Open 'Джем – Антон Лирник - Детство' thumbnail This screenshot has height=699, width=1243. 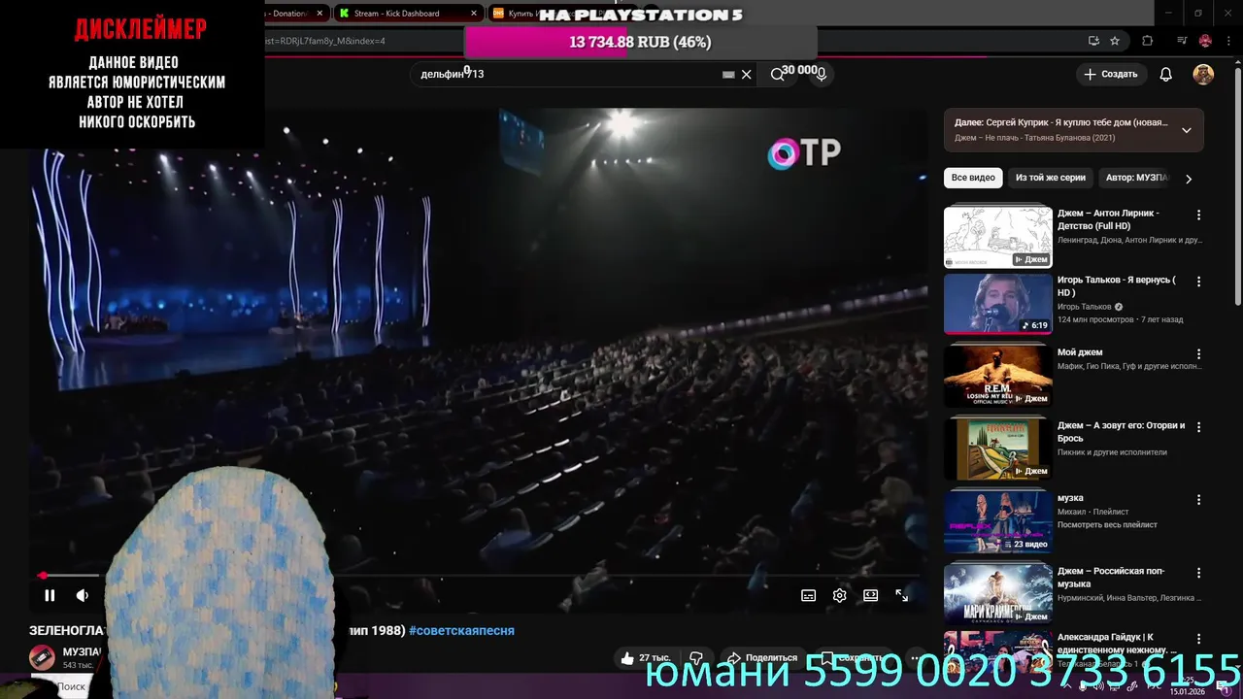998,236
